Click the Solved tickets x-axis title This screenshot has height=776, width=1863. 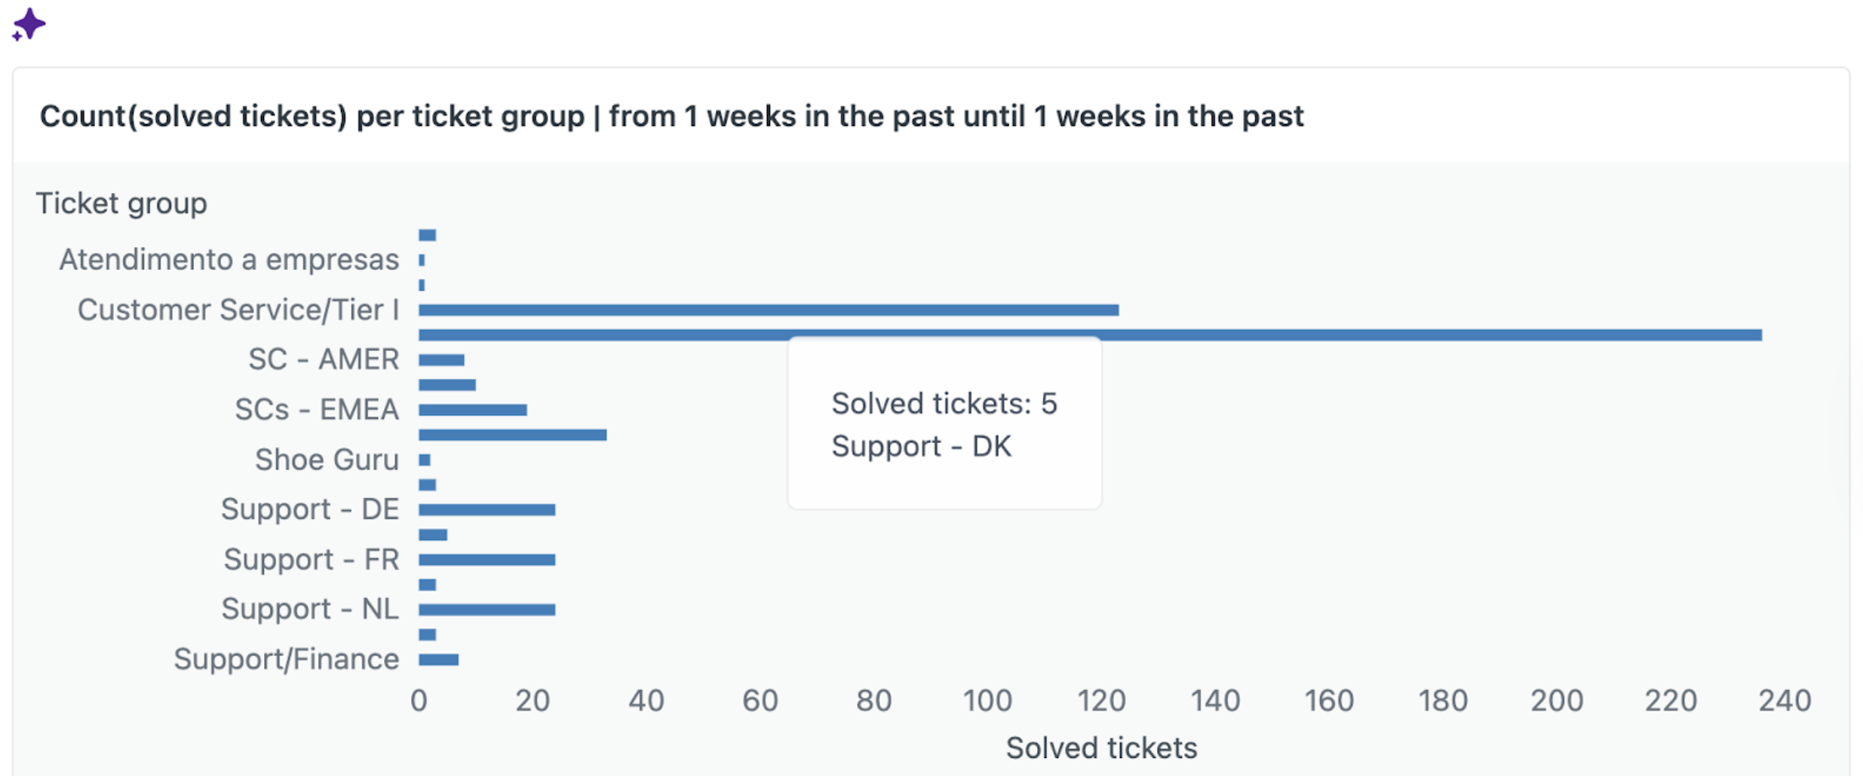point(1101,748)
